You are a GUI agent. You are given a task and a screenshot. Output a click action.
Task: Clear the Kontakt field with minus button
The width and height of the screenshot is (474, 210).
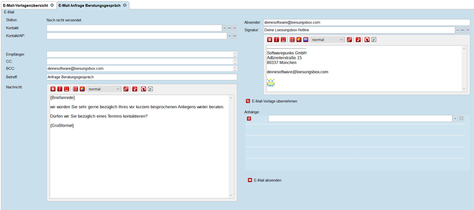coord(229,28)
